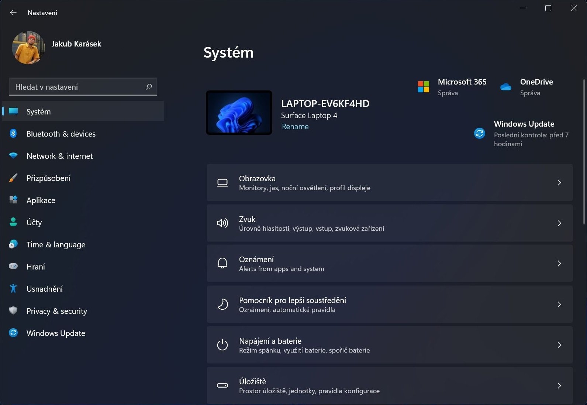Expand Oznámení settings via chevron
The image size is (587, 405).
[x=559, y=263]
